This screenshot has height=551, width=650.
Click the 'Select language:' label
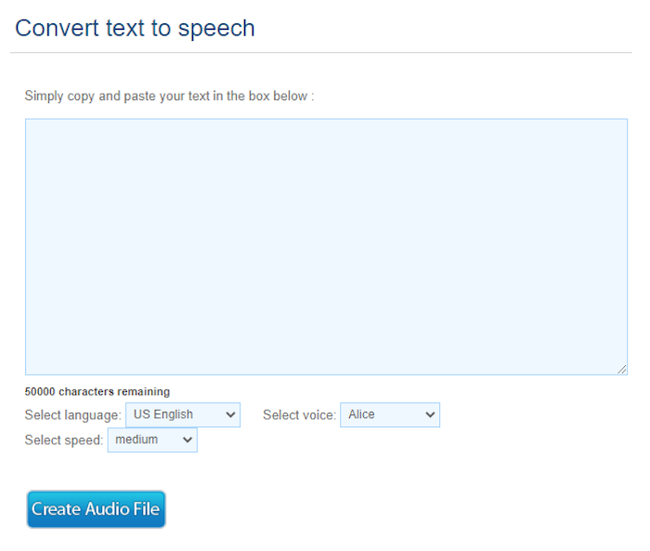(73, 415)
